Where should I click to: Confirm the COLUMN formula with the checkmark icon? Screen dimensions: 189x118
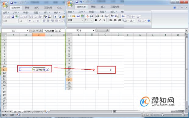click(x=37, y=31)
